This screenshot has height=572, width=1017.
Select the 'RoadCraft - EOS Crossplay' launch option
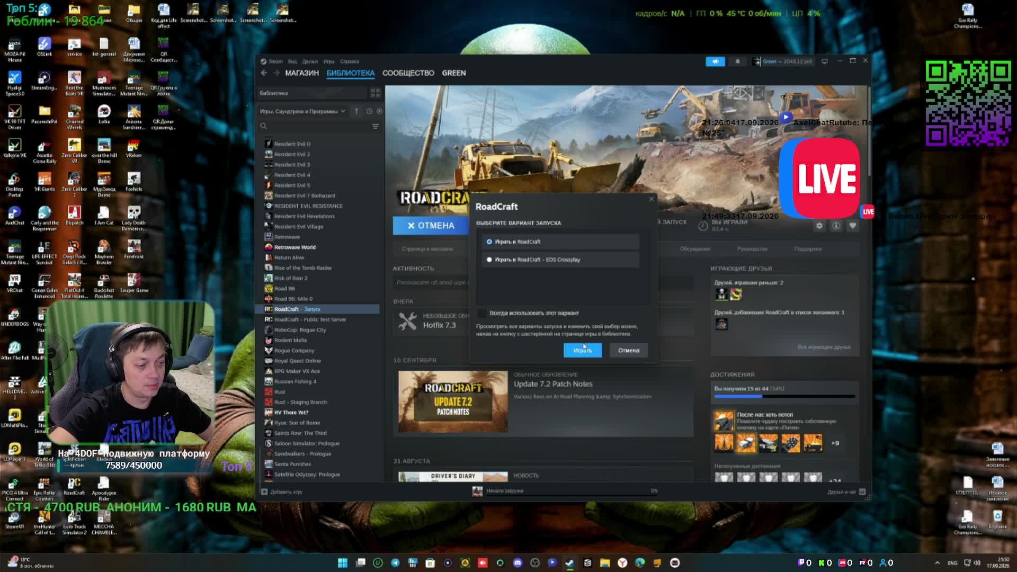click(560, 260)
